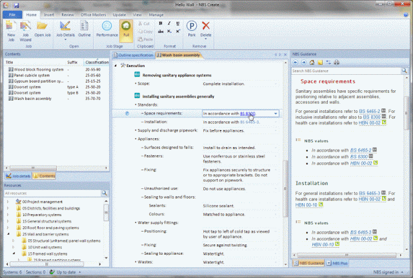Toggle bold formatting

point(161,23)
